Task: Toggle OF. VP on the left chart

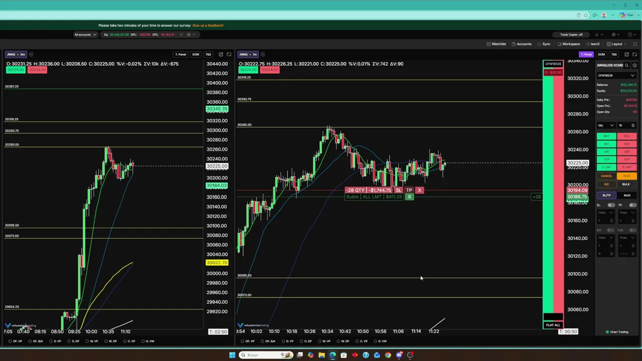Action: point(16,341)
